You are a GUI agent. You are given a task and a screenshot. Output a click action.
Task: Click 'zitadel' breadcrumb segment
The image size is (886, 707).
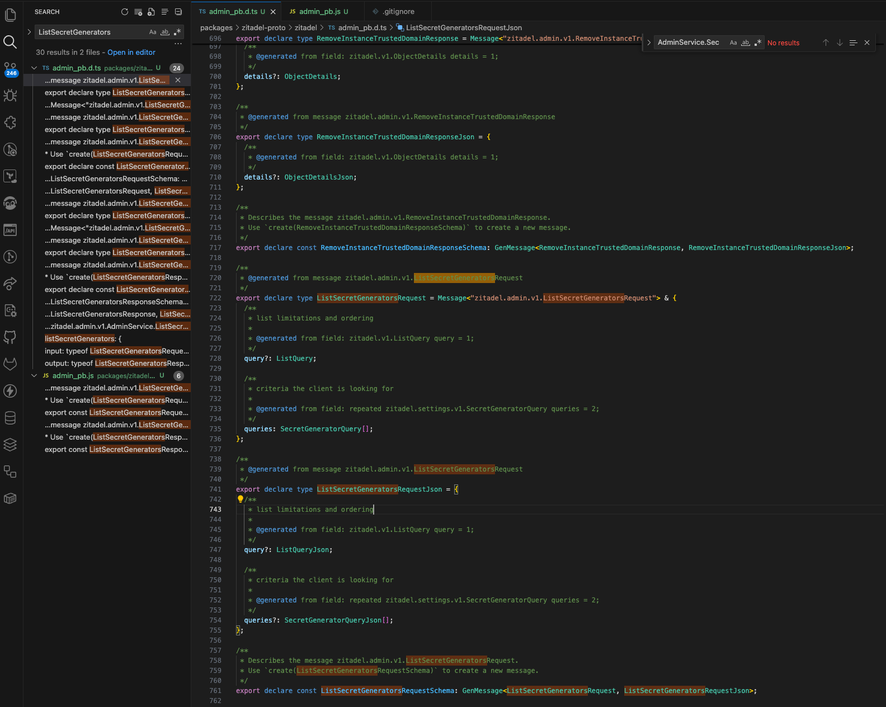(x=306, y=27)
